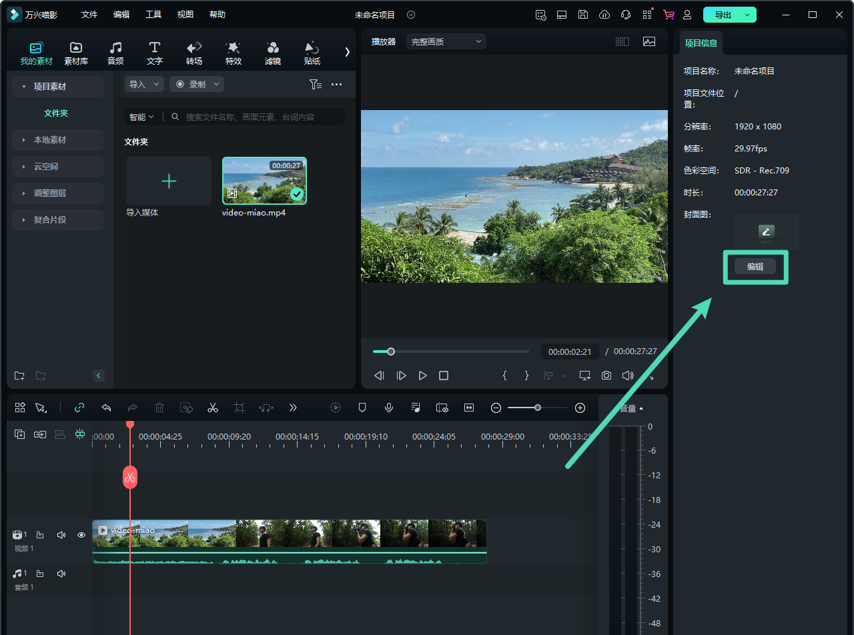Take a snapshot with the camera icon

click(606, 376)
